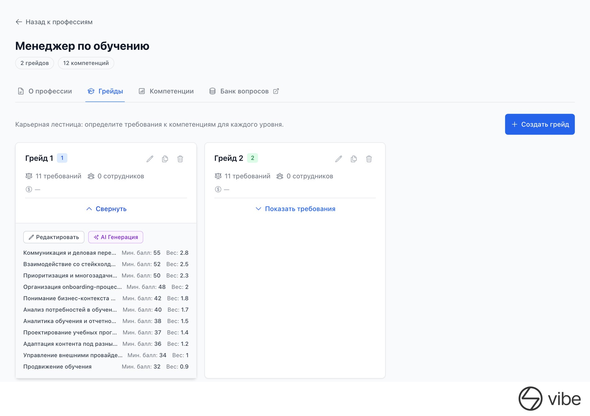The image size is (590, 416).
Task: Select row 'Взаимодействие со стейкхолд...'
Action: click(106, 264)
